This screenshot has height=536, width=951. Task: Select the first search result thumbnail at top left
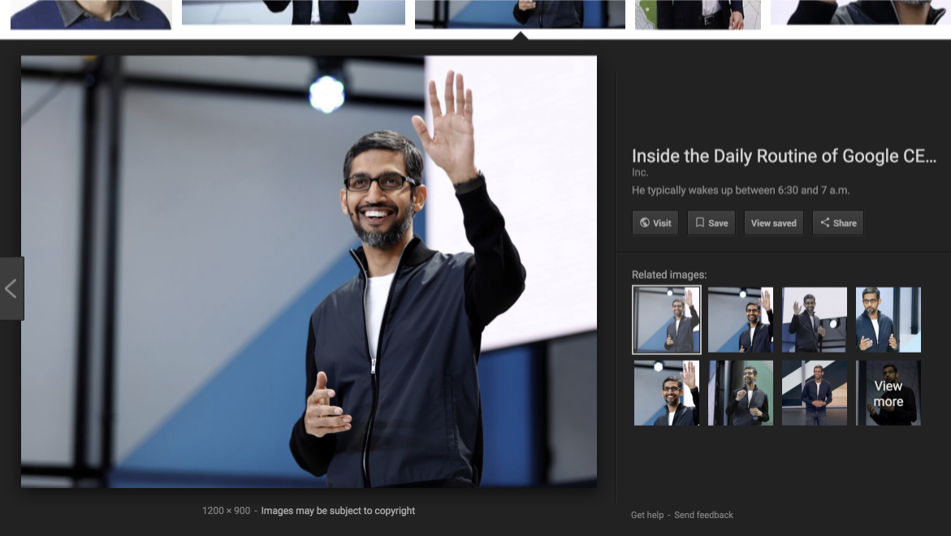click(91, 14)
